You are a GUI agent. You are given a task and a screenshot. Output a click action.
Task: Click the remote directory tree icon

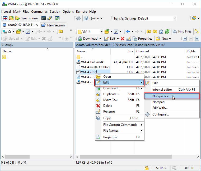[x=197, y=31]
